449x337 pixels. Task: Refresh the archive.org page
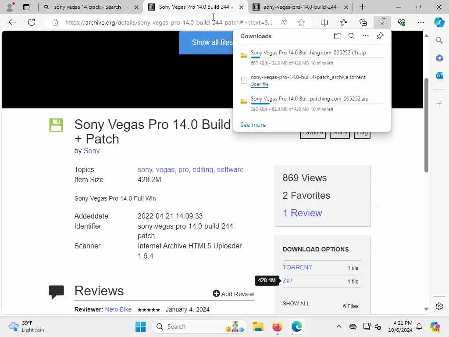pos(32,22)
